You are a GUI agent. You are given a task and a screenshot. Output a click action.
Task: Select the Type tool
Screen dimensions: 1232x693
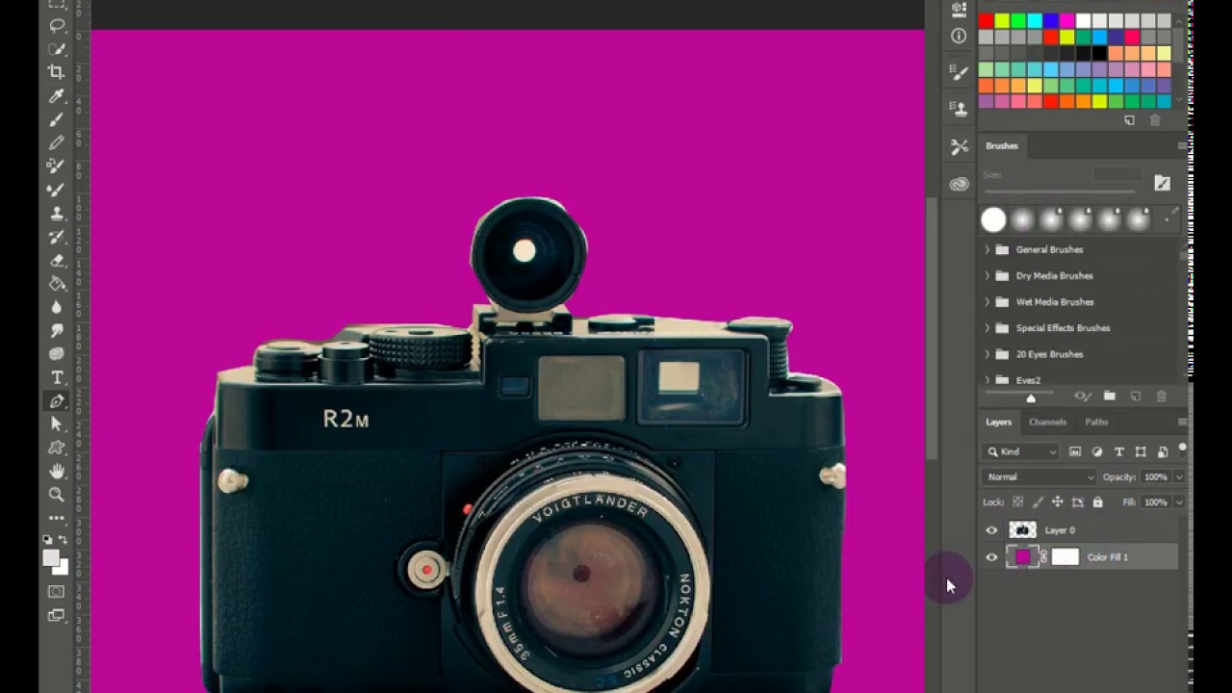coord(57,377)
